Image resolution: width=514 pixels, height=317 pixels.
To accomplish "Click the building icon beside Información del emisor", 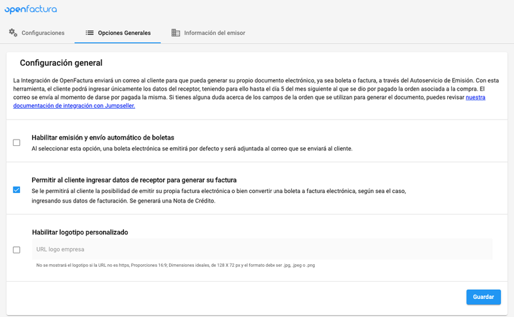I will click(x=175, y=33).
